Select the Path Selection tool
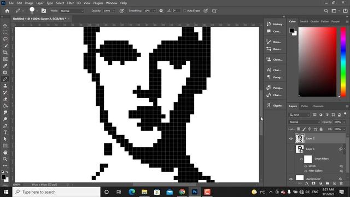Viewport: 350px width, 197px height. pyautogui.click(x=5, y=139)
